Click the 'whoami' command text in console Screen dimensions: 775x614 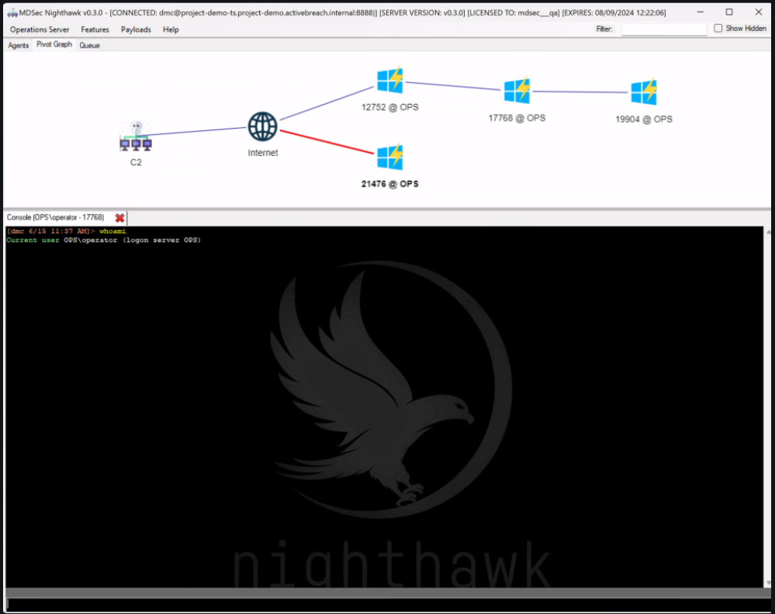click(x=112, y=231)
